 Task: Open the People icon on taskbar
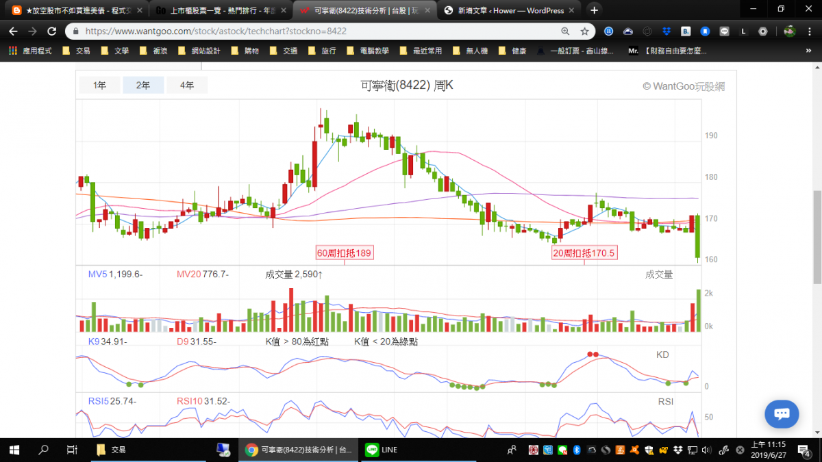(512, 450)
